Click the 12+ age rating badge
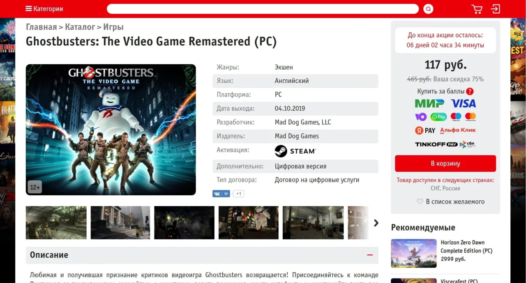The width and height of the screenshot is (526, 283). pyautogui.click(x=35, y=188)
